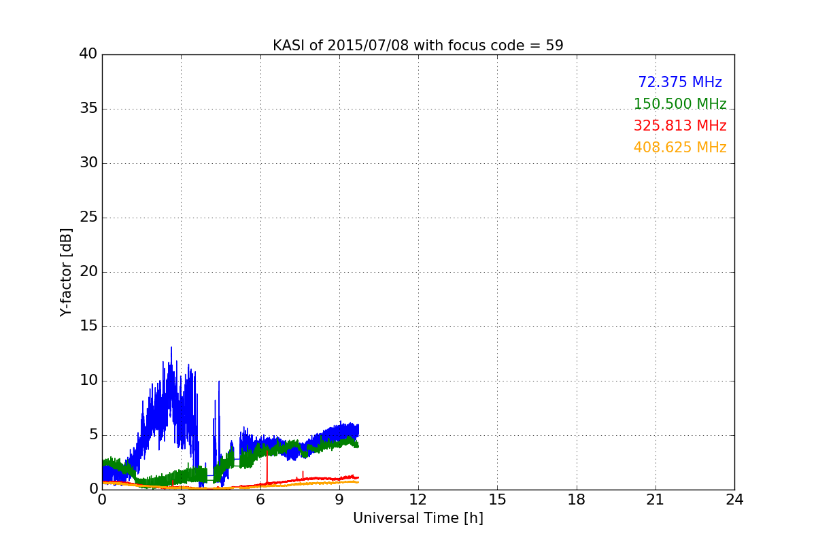The height and width of the screenshot is (544, 816).
Task: Click the x-axis tick label 24
Action: click(x=734, y=499)
